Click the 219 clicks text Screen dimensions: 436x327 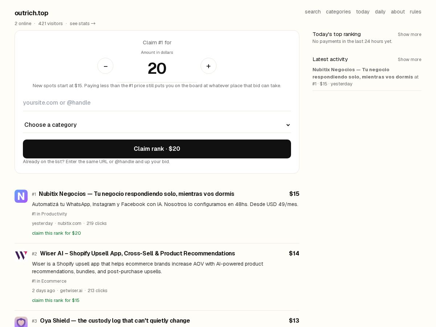coord(97,223)
